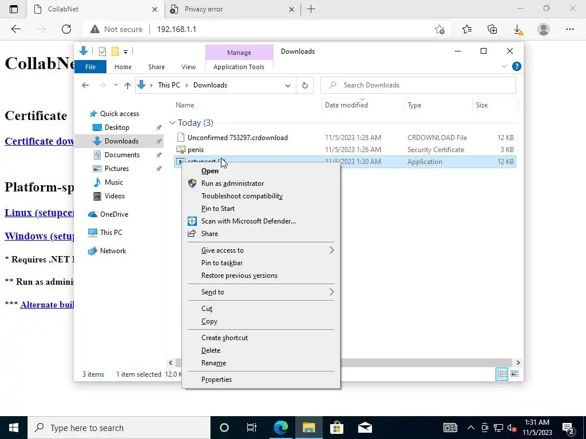This screenshot has width=586, height=439.
Task: Refresh the Downloads folder
Action: tap(305, 86)
